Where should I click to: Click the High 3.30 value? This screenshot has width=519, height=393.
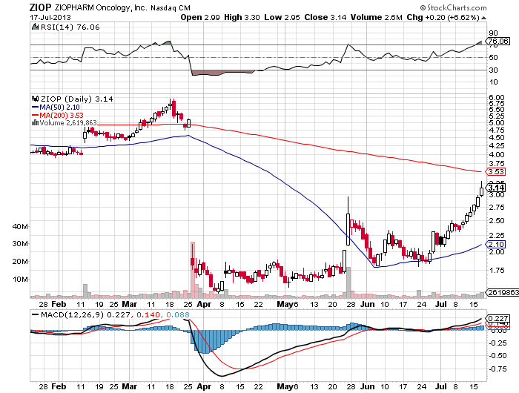click(242, 17)
